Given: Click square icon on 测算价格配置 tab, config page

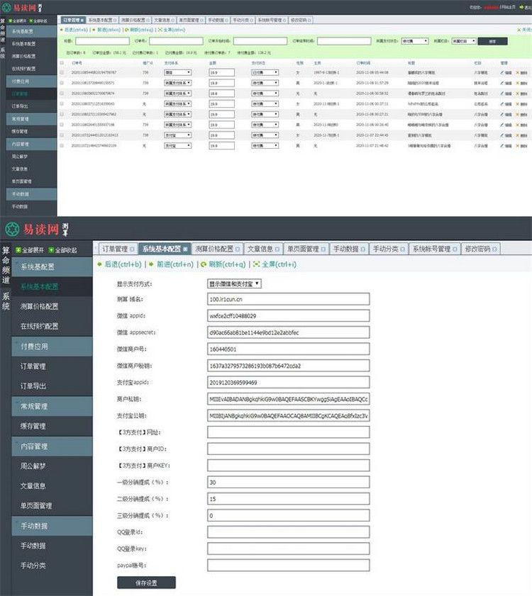Looking at the screenshot, I should pos(238,249).
